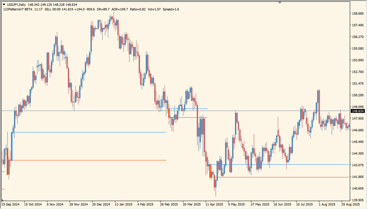
Task: Click the small triangle above the 23 Sep 2024 date
Action: 3,200
